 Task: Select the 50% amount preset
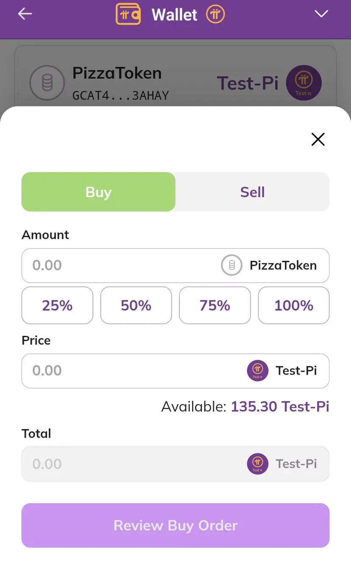point(136,305)
